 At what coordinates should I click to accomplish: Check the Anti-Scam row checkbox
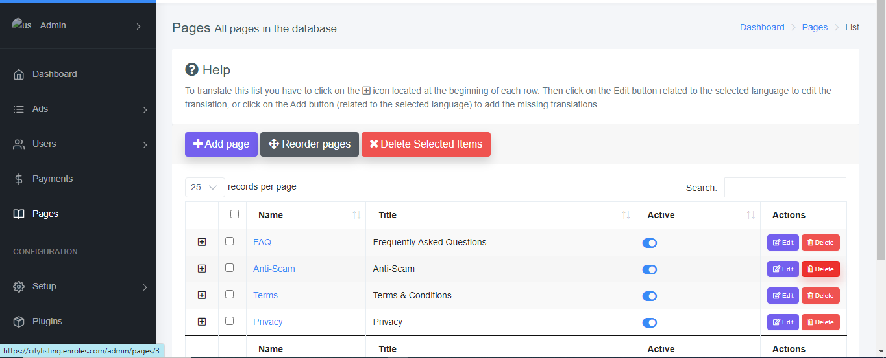(229, 268)
